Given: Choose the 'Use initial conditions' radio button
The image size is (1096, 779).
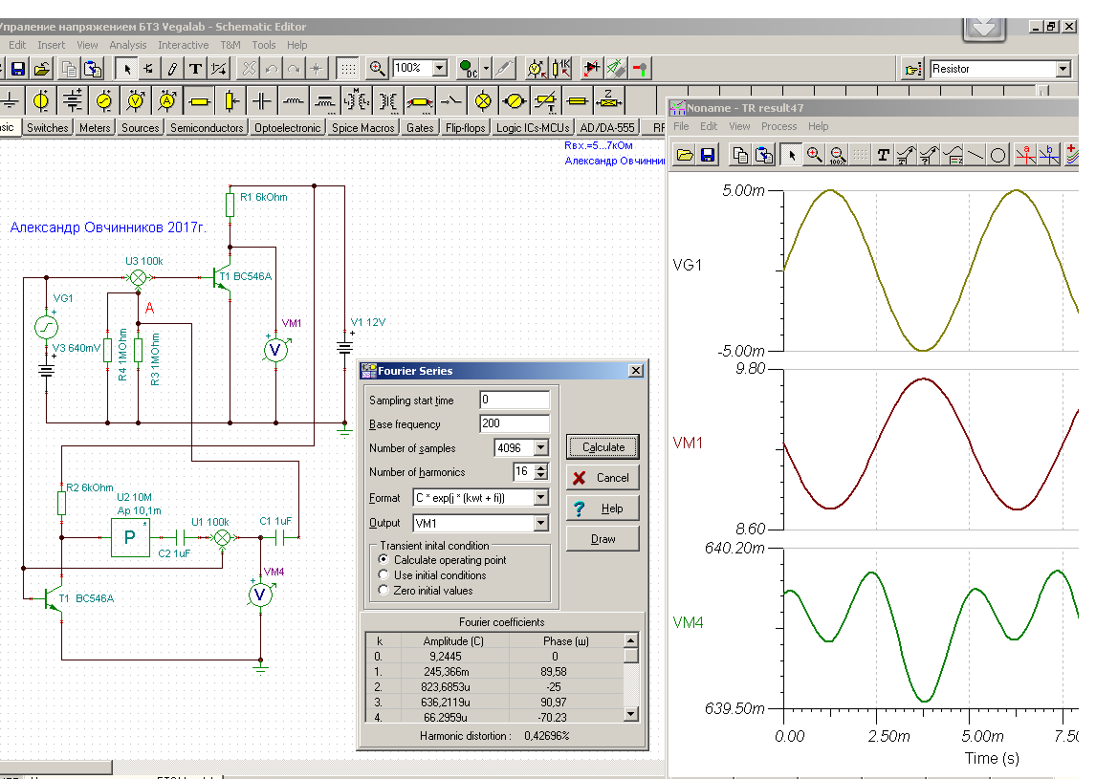Looking at the screenshot, I should click(384, 575).
